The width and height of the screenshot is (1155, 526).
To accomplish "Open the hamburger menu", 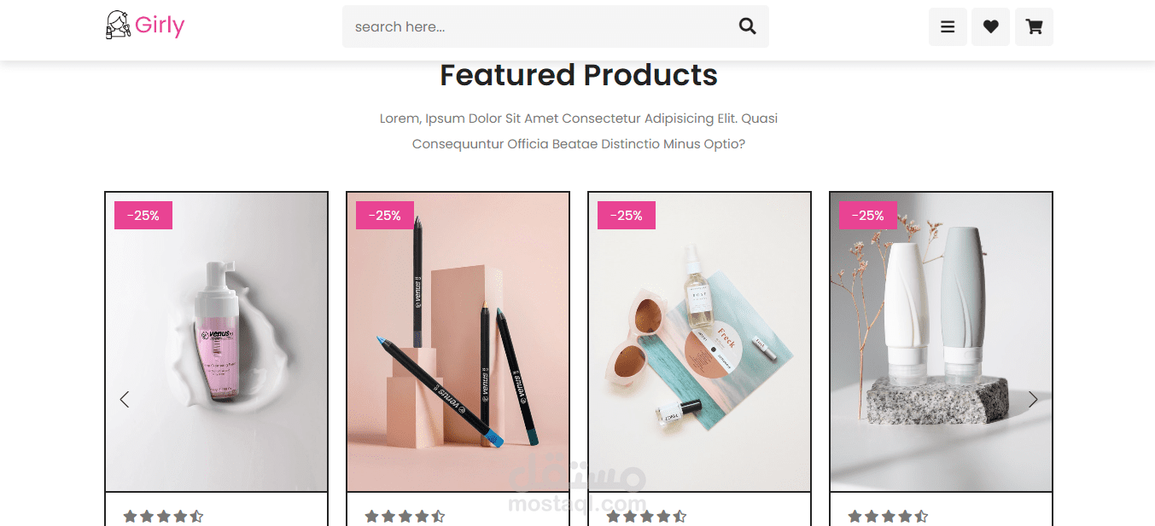I will click(948, 26).
